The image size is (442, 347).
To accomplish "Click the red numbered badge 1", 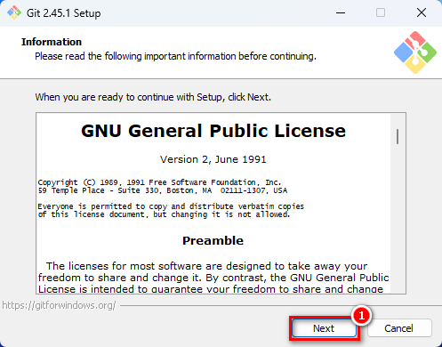I will [361, 316].
